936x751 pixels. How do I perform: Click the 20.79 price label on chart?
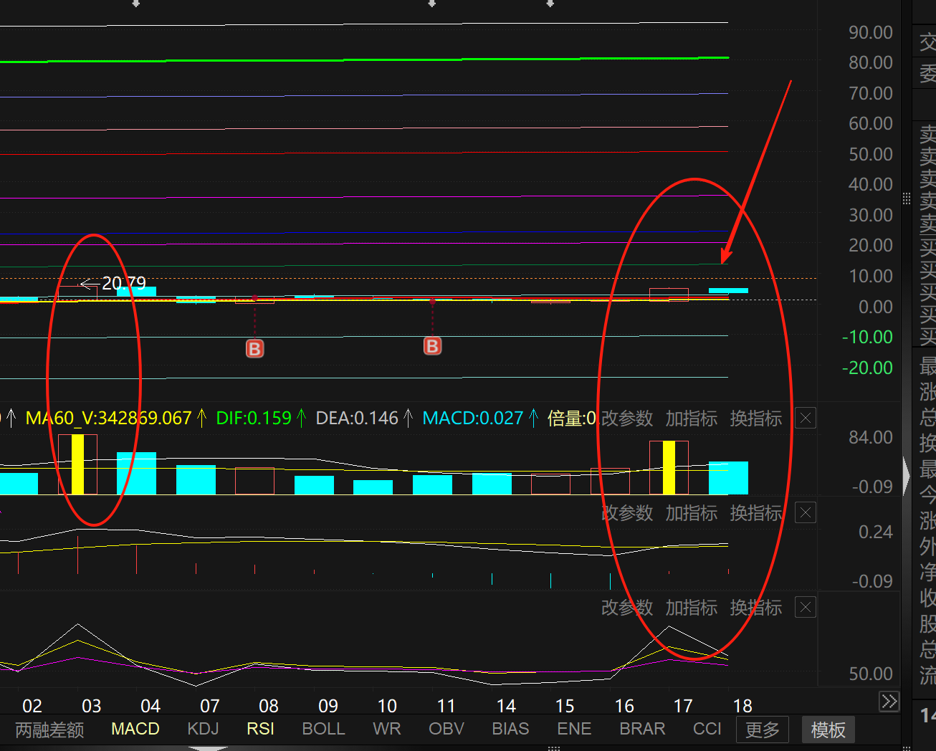click(124, 284)
